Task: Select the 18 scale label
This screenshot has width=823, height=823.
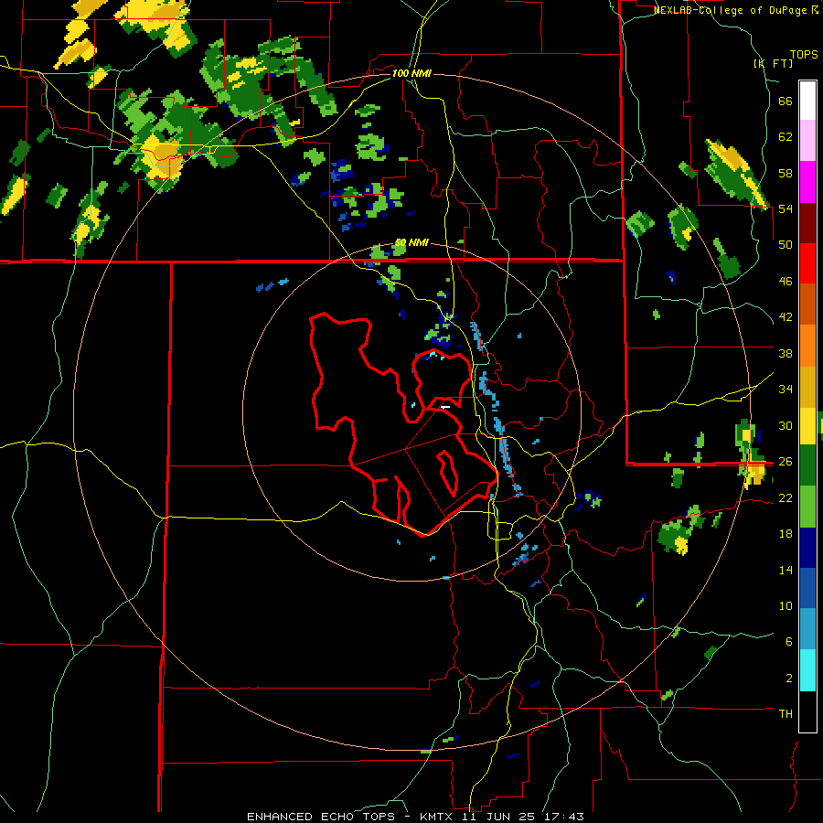Action: coord(786,534)
